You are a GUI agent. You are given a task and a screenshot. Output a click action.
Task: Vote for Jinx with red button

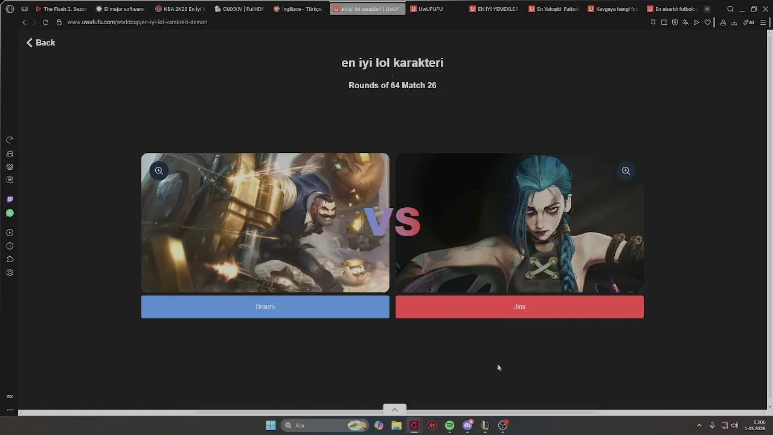(519, 307)
